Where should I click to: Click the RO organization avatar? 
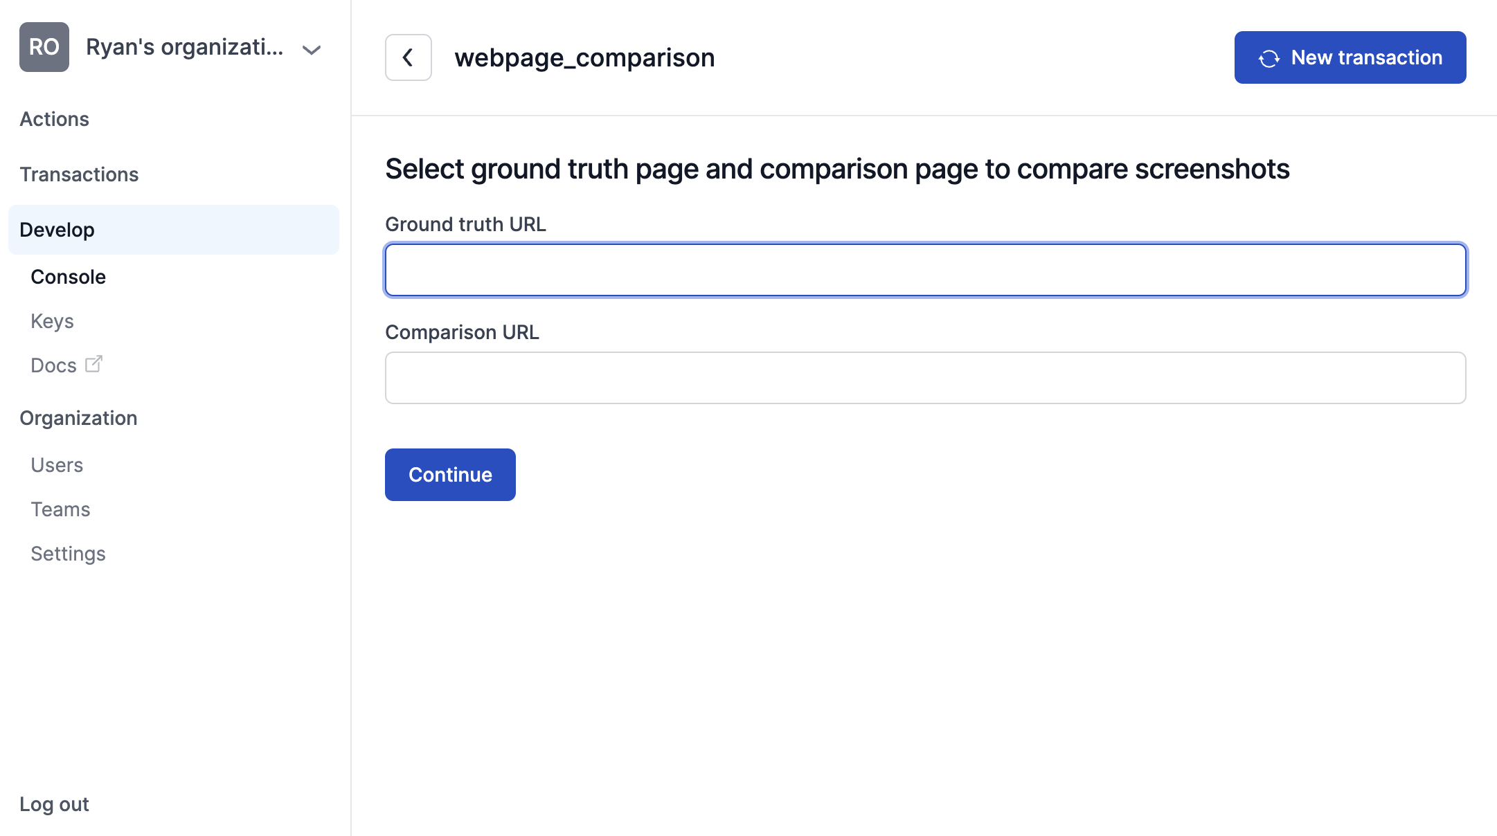(x=44, y=47)
